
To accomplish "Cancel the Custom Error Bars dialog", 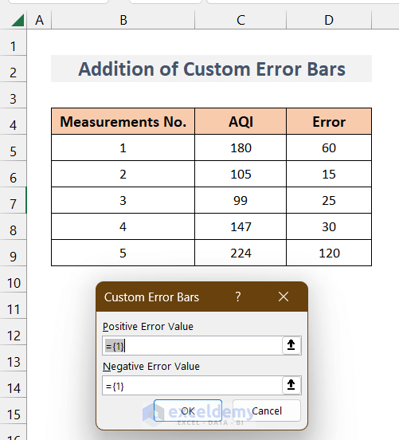I will click(267, 411).
